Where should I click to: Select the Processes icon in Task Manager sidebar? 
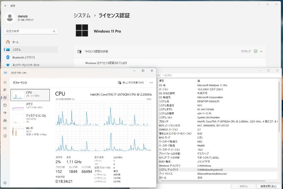(4, 90)
